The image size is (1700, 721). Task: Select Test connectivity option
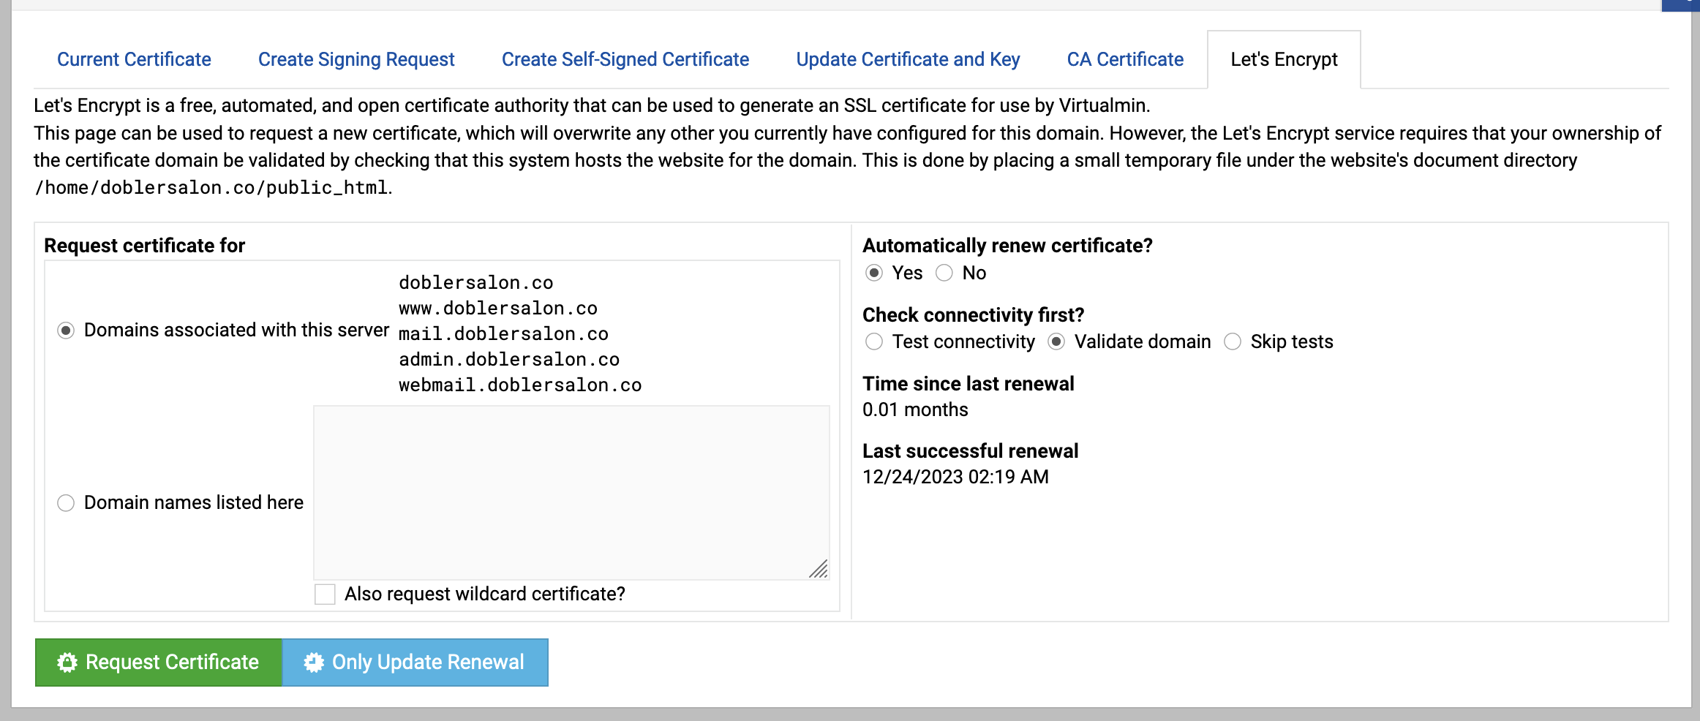[x=873, y=341]
